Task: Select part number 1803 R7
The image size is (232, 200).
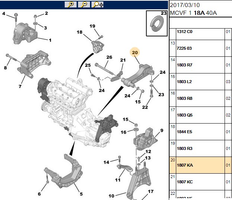Action: click(184, 65)
